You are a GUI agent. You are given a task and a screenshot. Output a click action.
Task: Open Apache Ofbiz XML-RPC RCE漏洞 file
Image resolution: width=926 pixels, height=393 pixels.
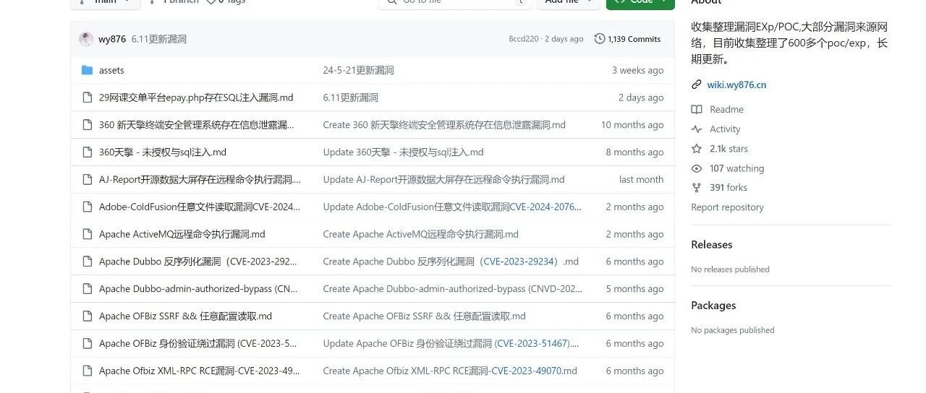200,371
